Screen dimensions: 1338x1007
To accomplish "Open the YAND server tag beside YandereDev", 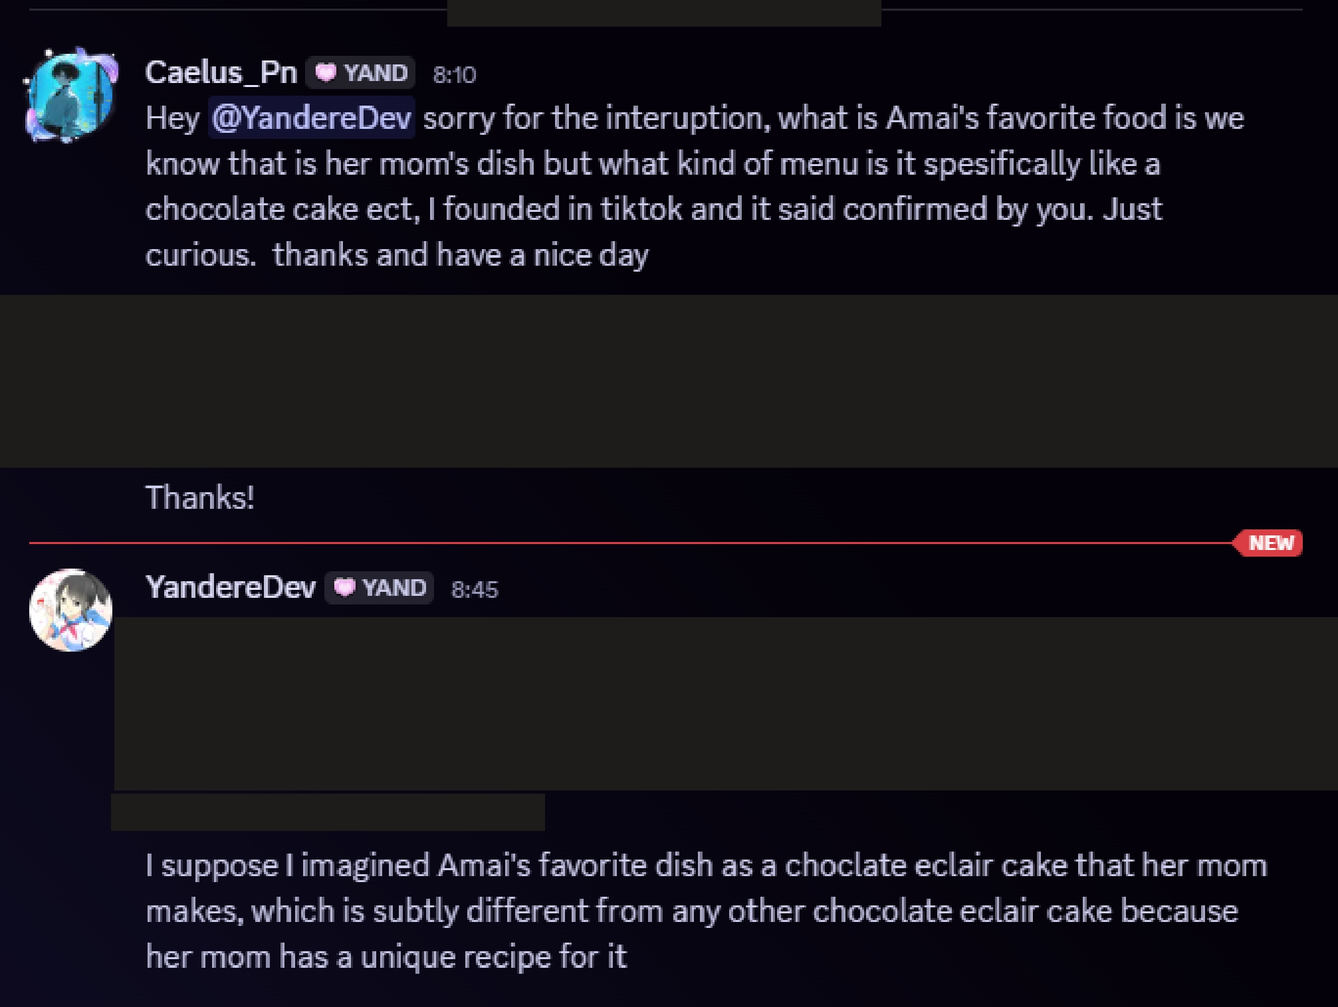I will [380, 588].
